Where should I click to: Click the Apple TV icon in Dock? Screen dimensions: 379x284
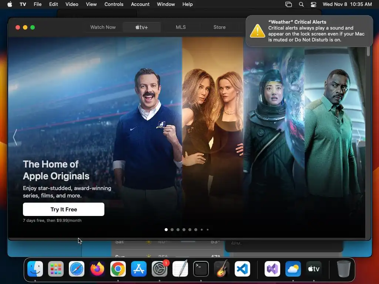tap(314, 269)
